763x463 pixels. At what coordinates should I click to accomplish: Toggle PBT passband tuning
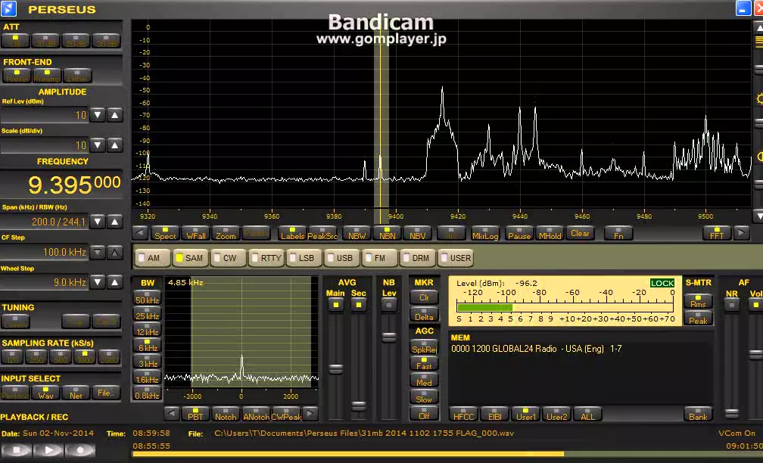pyautogui.click(x=195, y=415)
